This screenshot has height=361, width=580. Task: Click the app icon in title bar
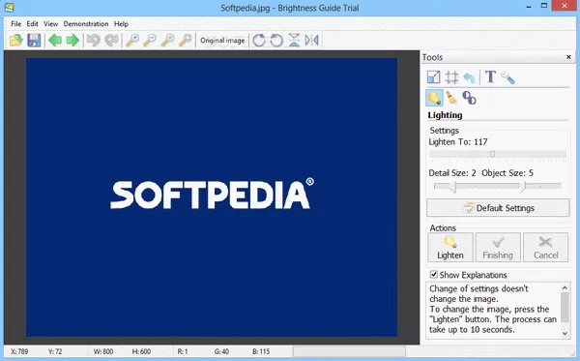point(10,8)
